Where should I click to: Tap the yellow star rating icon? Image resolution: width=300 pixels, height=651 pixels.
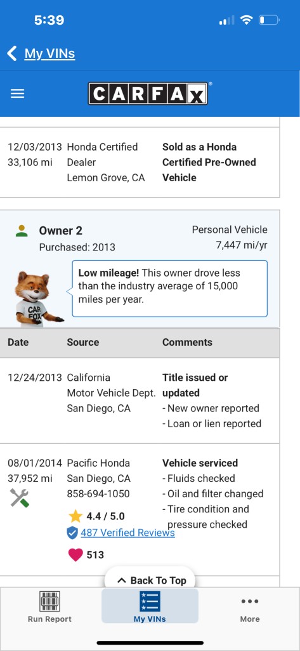[x=75, y=516]
